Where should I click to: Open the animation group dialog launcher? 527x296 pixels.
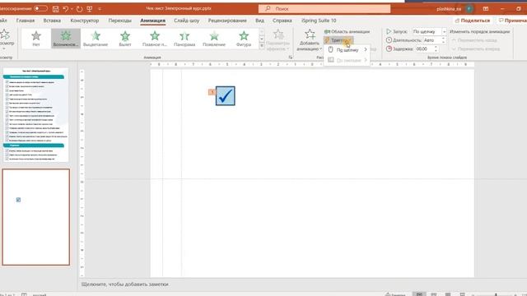[x=291, y=58]
